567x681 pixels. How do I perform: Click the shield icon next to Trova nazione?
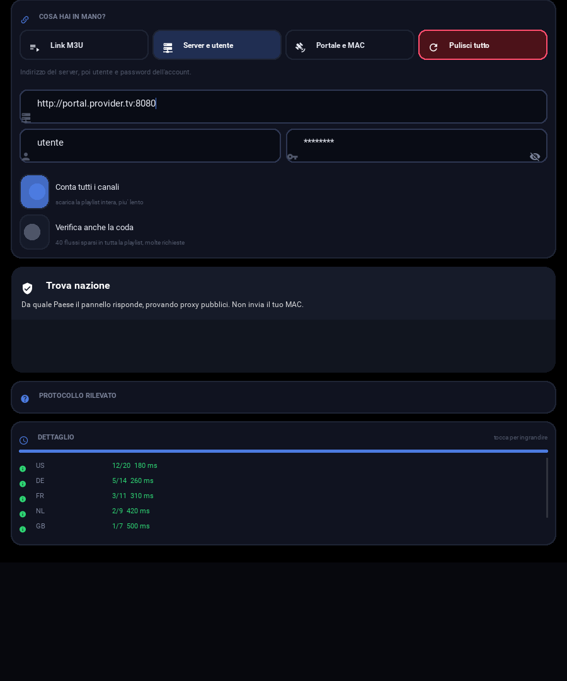27,288
